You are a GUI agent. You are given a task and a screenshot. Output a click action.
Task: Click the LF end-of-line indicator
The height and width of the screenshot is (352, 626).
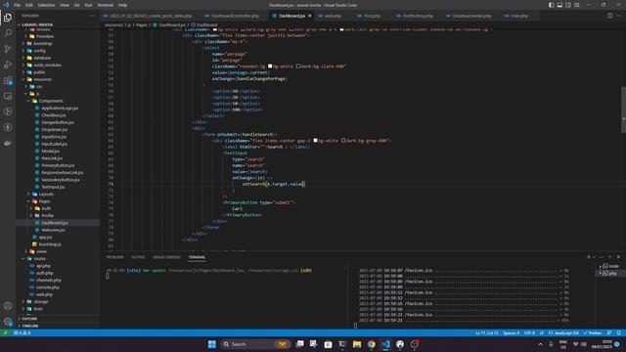point(542,332)
